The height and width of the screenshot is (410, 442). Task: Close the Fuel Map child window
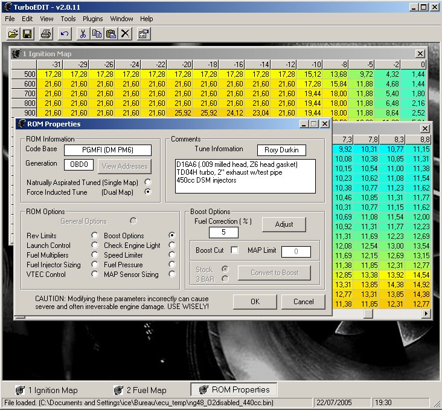pyautogui.click(x=425, y=128)
